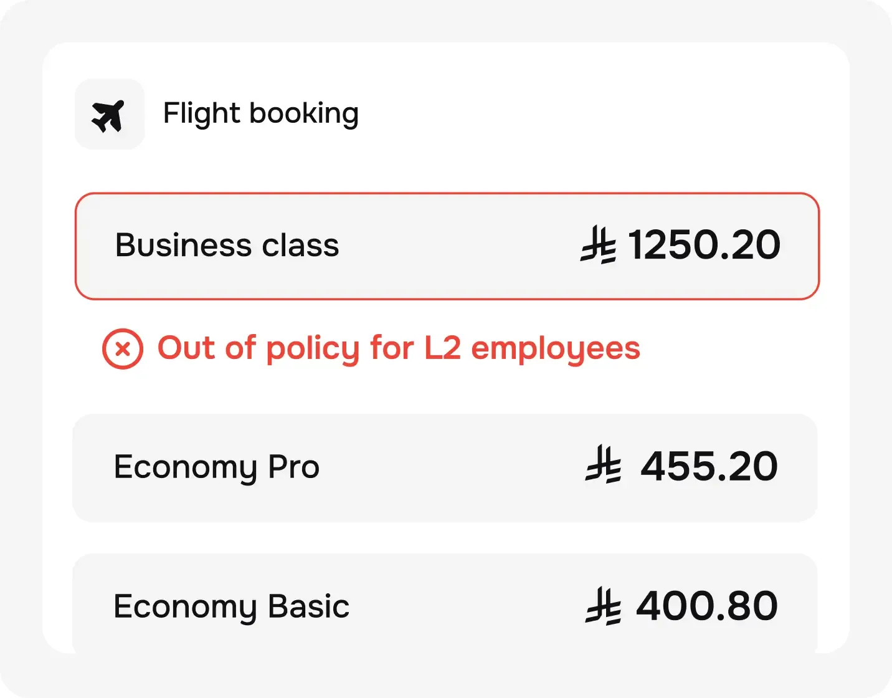Choose the Economy Pro fare row

pyautogui.click(x=445, y=467)
